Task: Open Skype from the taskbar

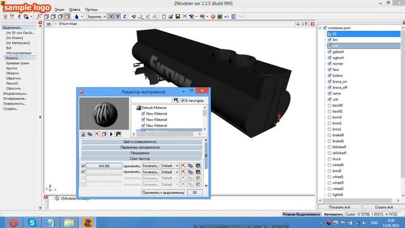Action: (x=32, y=222)
